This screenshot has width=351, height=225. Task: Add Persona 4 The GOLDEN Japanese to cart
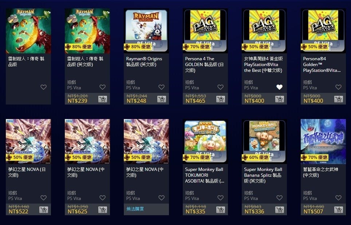(x=221, y=99)
